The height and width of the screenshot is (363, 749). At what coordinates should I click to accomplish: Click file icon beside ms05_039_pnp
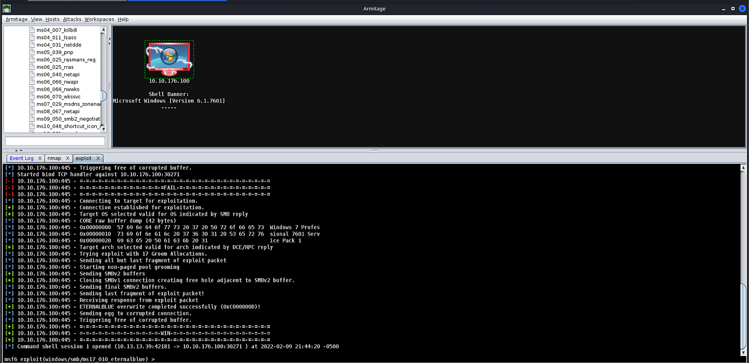(32, 52)
